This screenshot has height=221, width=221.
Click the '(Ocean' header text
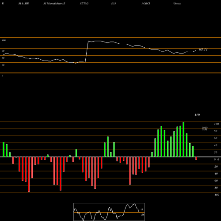pyautogui.click(x=177, y=4)
